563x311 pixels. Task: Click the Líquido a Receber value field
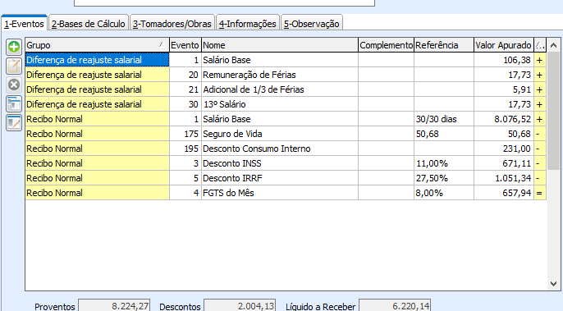pyautogui.click(x=394, y=305)
